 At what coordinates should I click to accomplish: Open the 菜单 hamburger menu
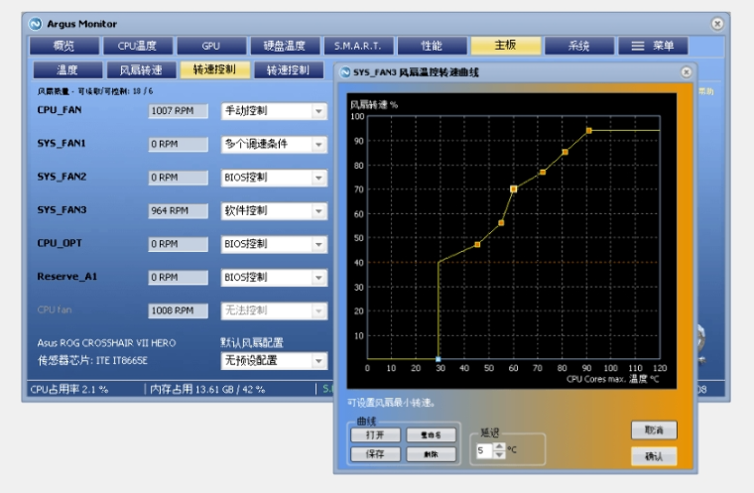click(653, 46)
